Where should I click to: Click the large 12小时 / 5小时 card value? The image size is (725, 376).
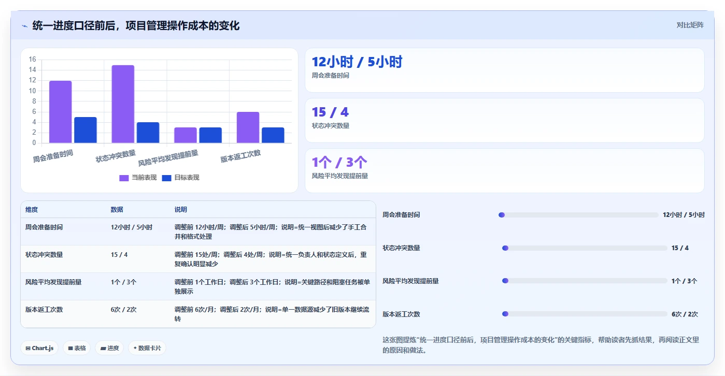(357, 62)
